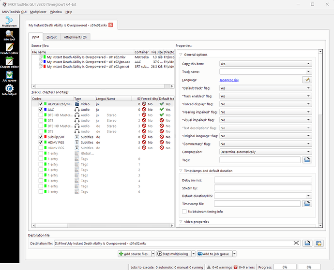Click Start multiplexing button
334x270 pixels.
tap(174, 254)
